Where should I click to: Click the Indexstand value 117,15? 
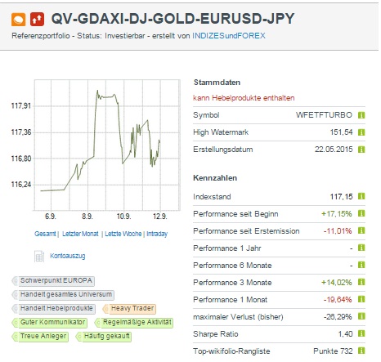point(341,196)
